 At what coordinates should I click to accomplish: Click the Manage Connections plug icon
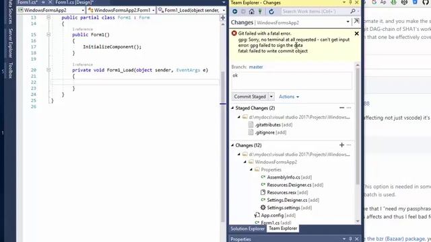coord(260,11)
